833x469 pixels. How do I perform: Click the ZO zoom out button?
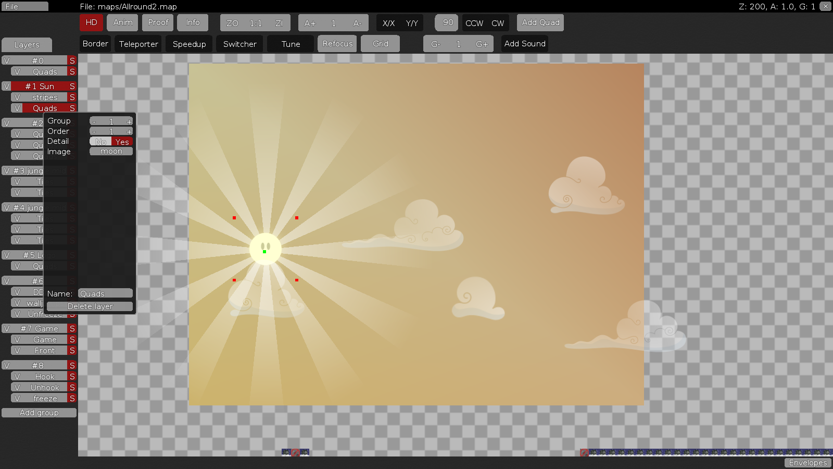pos(232,23)
